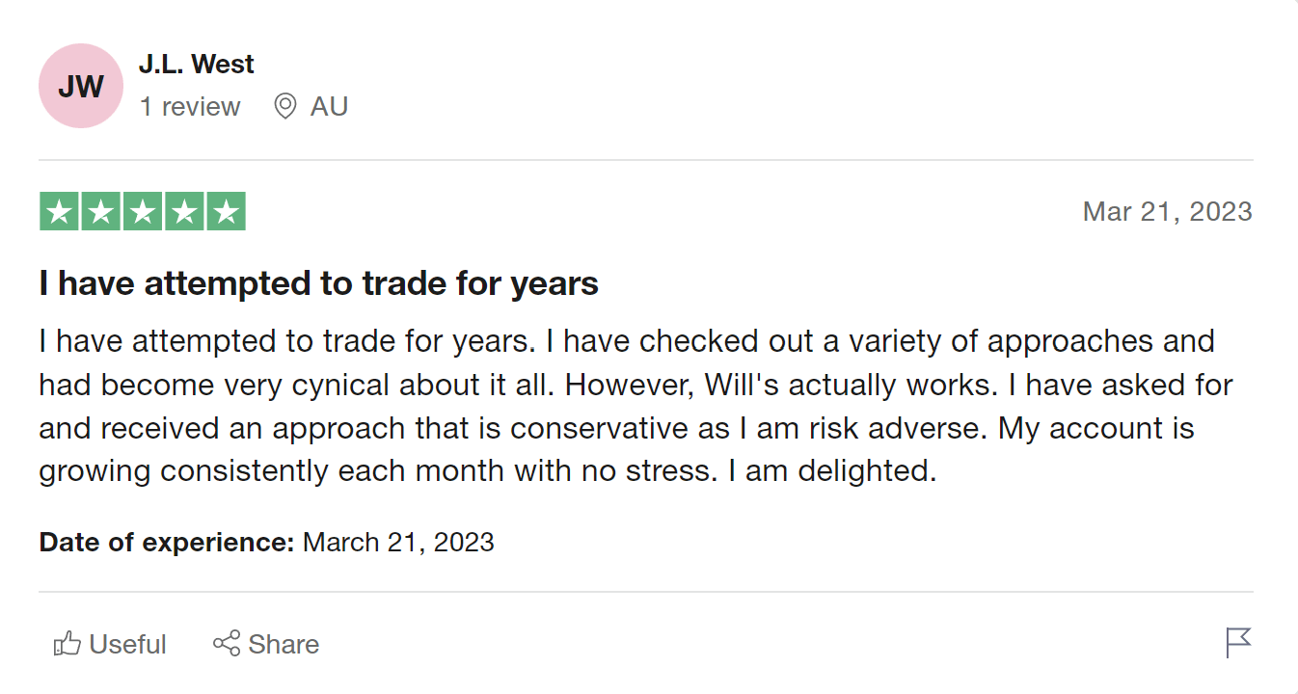Click the fifth green star
This screenshot has height=694, width=1298.
coord(226,211)
